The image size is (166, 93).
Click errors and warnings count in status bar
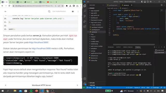coord(99,88)
